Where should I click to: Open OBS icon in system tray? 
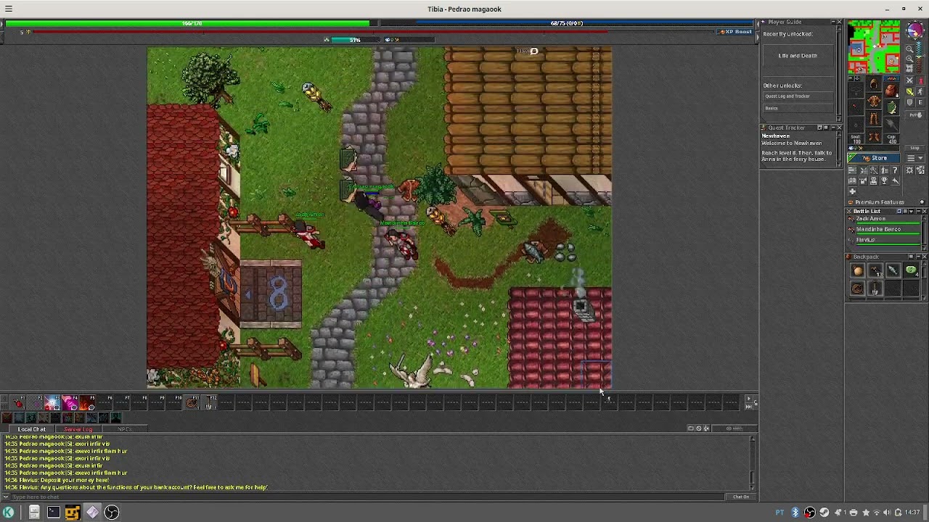point(809,513)
